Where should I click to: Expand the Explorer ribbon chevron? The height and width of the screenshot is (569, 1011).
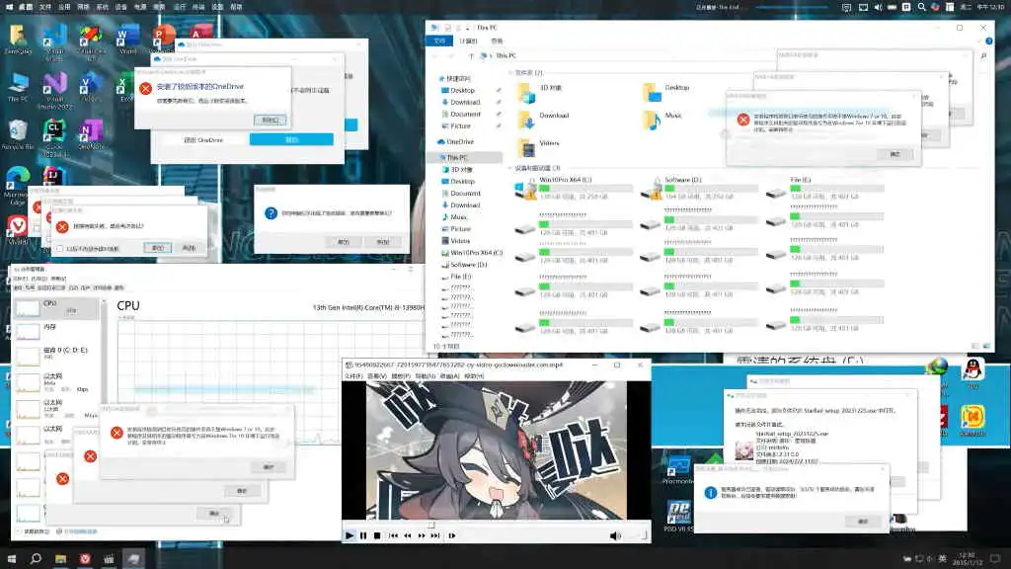978,41
